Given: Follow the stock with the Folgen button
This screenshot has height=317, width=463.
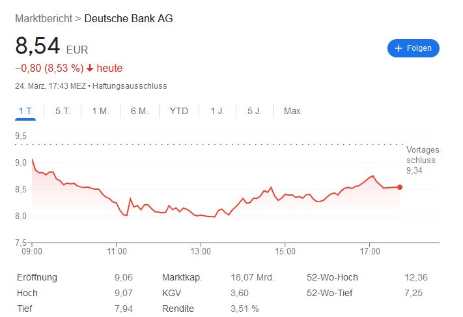Looking at the screenshot, I should [414, 48].
